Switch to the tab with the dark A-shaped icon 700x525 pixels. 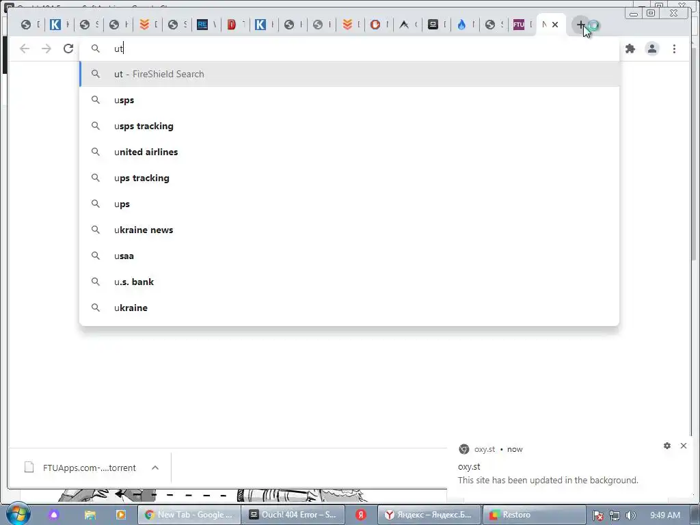point(404,25)
